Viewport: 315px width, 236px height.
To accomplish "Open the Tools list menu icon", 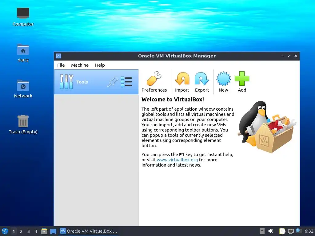I will 126,82.
